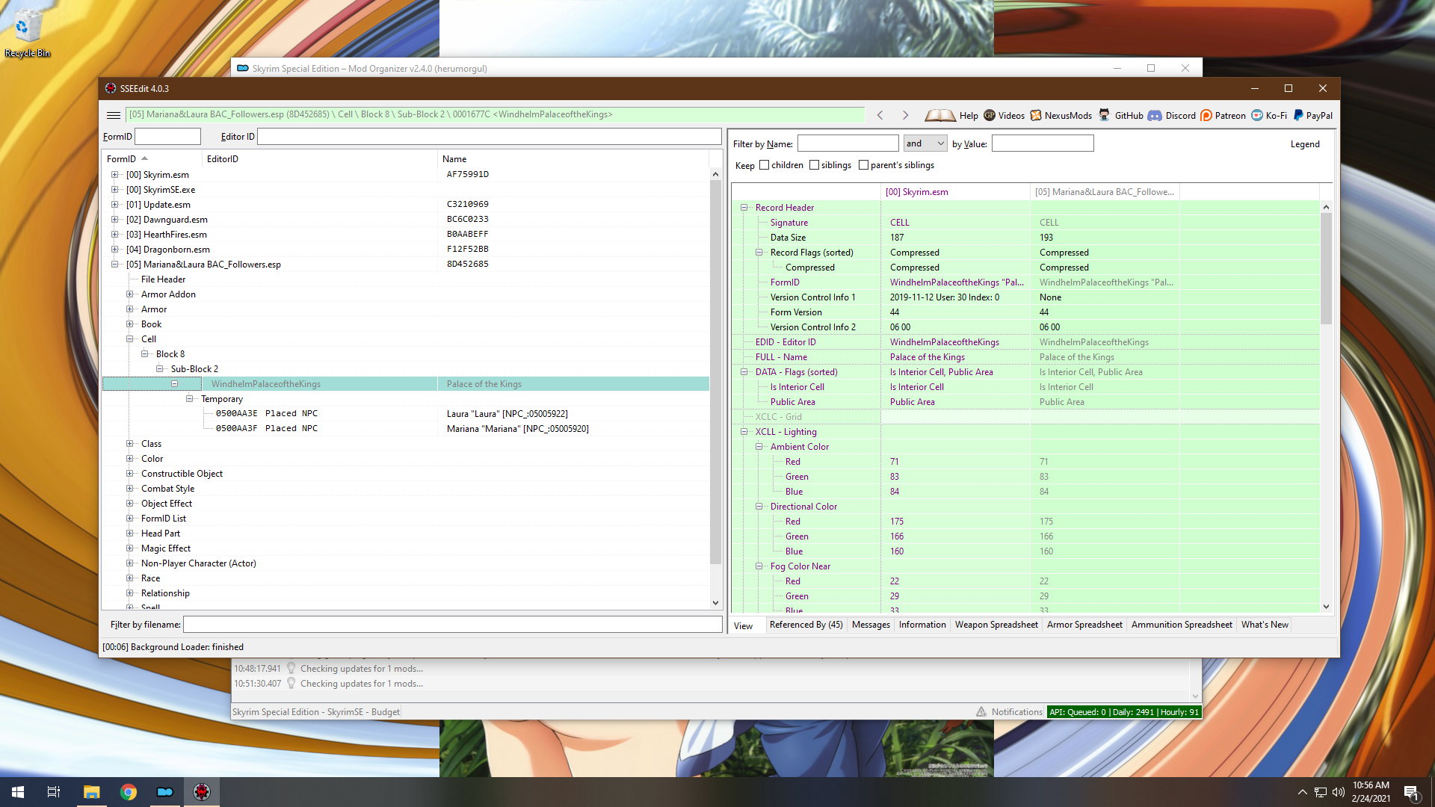
Task: Open the Patreon icon link
Action: coord(1206,115)
